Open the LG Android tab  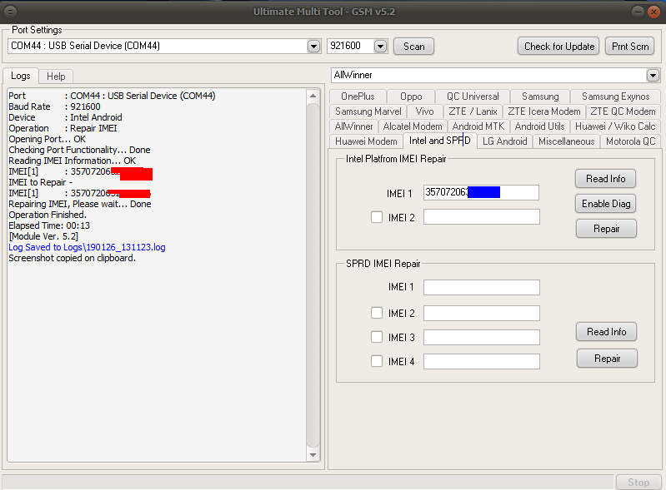[x=504, y=141]
